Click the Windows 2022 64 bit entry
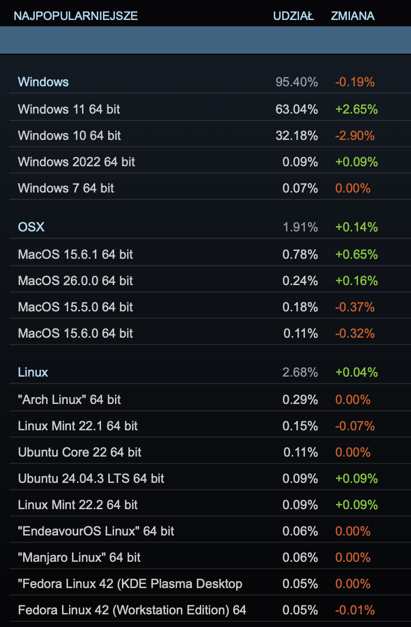Screen dimensions: 411x627 76,162
